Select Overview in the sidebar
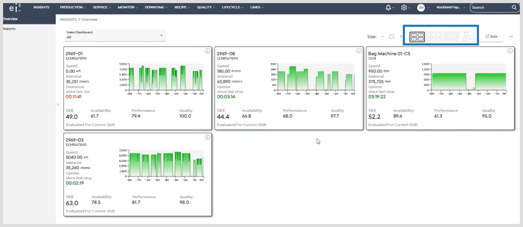 pos(11,19)
